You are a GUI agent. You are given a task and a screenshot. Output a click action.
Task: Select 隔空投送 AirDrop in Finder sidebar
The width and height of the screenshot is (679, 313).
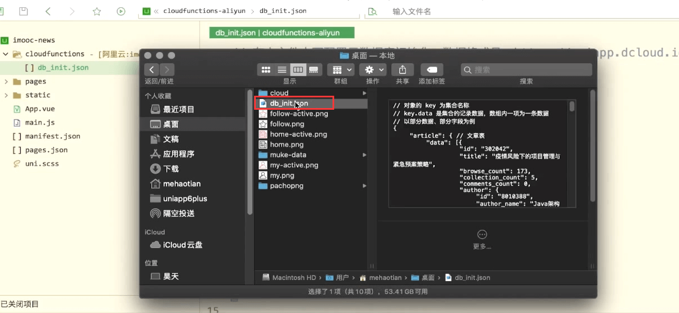179,213
